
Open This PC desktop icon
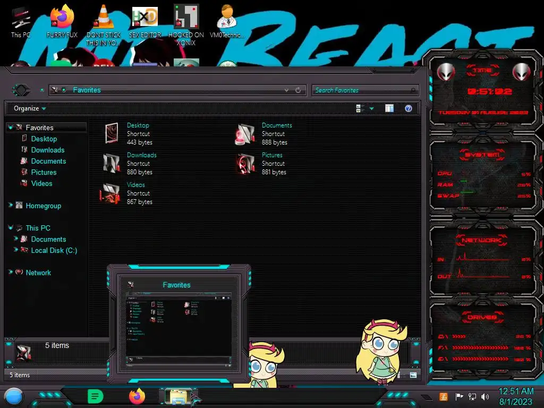pos(21,22)
